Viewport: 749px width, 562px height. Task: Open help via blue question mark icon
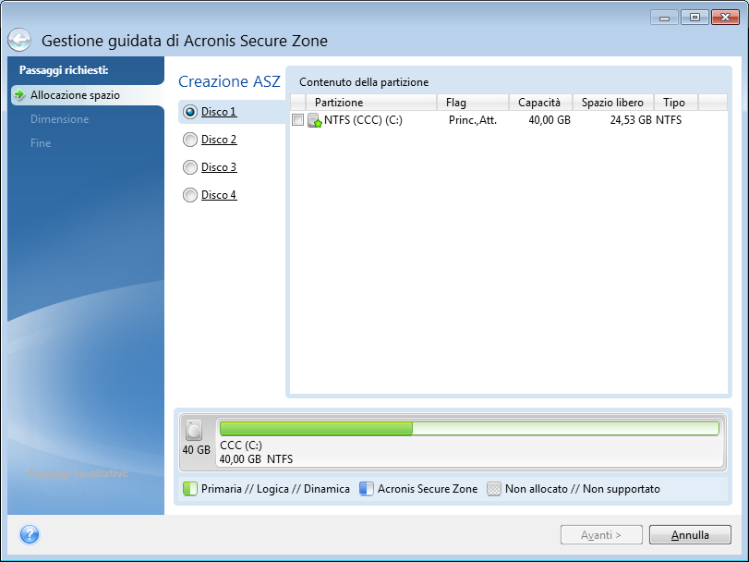(30, 534)
